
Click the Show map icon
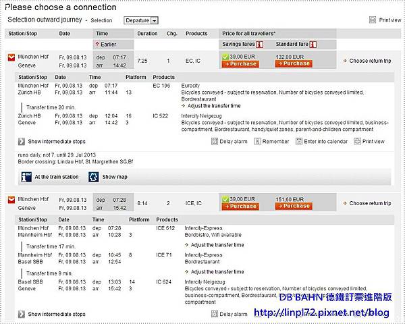tap(94, 177)
